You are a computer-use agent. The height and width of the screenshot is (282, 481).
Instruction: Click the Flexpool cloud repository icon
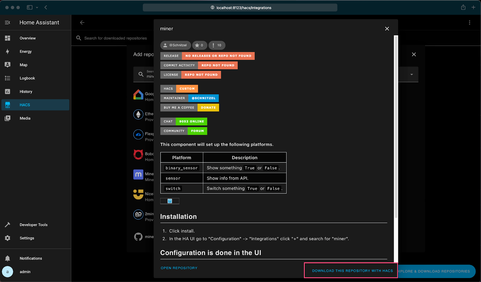138,135
